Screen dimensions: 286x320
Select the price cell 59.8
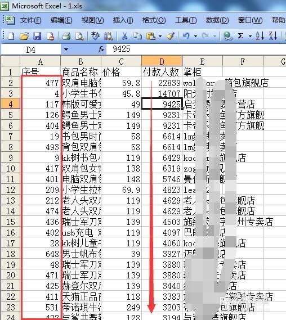pyautogui.click(x=122, y=83)
